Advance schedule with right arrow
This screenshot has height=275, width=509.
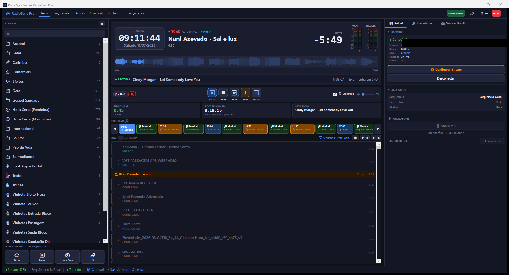[378, 129]
